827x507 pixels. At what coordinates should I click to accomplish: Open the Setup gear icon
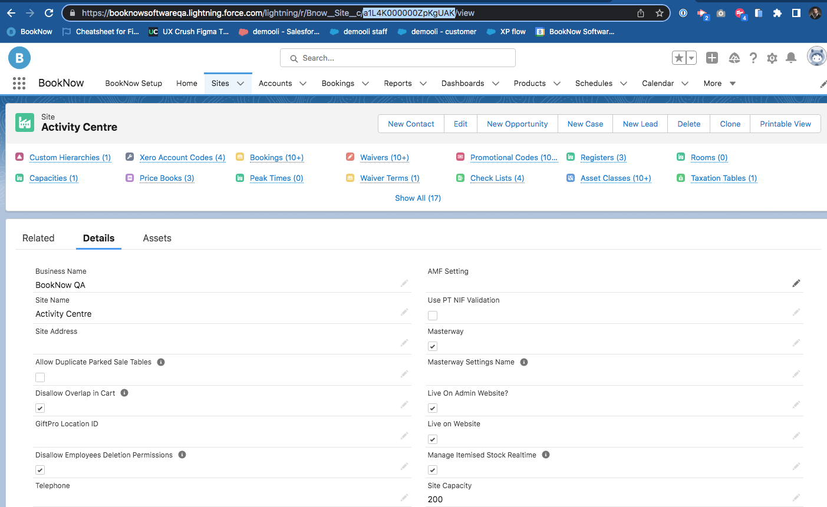[x=772, y=58]
